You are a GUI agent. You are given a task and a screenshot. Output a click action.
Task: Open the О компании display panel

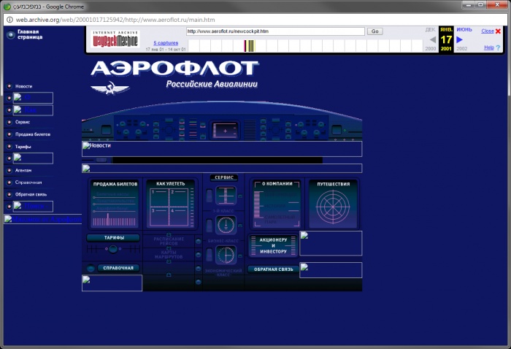(x=276, y=205)
